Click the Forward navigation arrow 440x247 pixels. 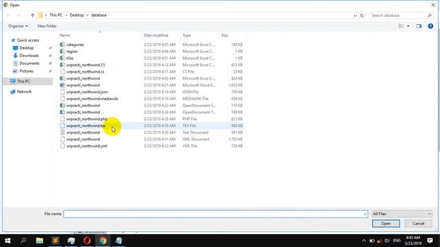[19, 15]
